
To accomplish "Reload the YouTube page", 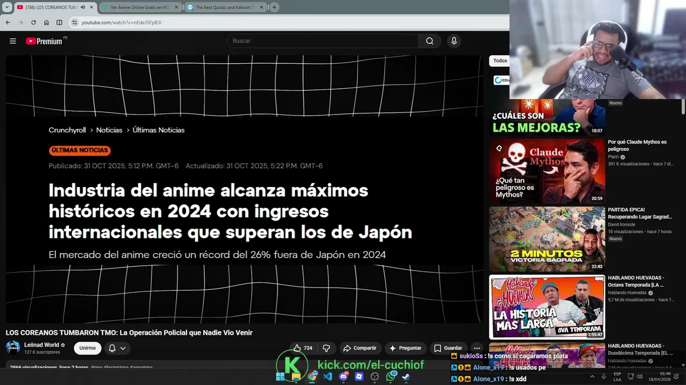I will 33,22.
